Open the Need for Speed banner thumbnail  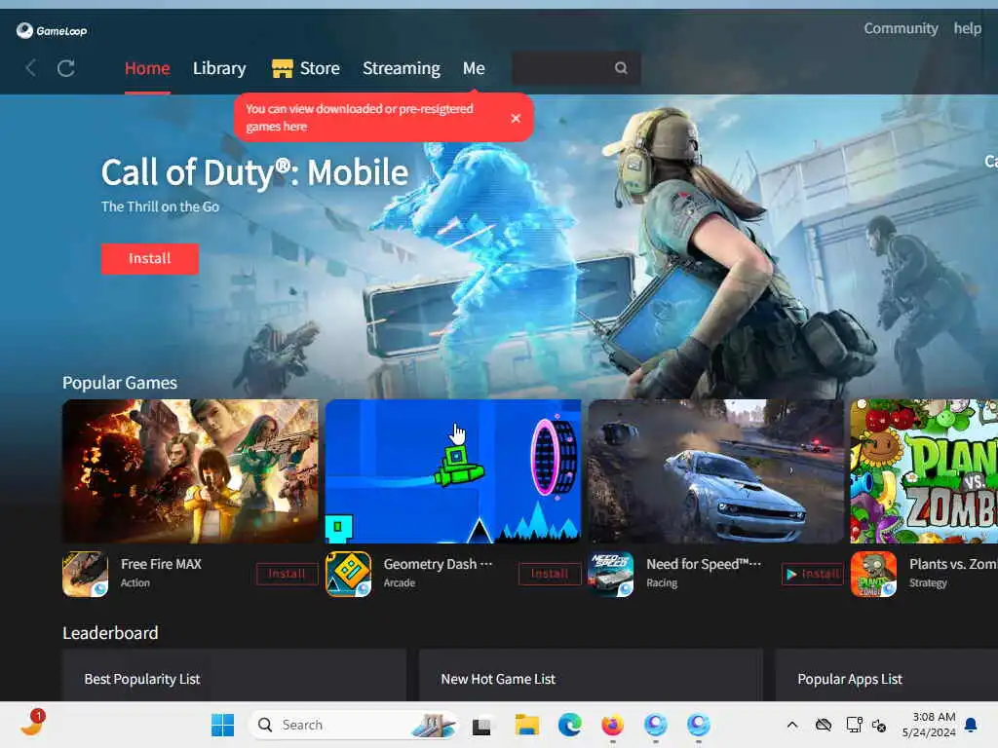coord(716,470)
